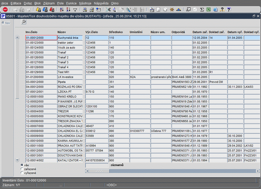The width and height of the screenshot is (261, 189).
Task: Open the Funkce menu
Action: click(x=71, y=3)
